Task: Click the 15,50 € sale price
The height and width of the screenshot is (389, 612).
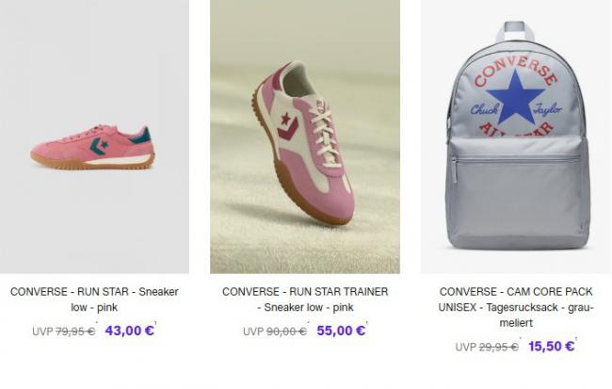Action: point(551,346)
